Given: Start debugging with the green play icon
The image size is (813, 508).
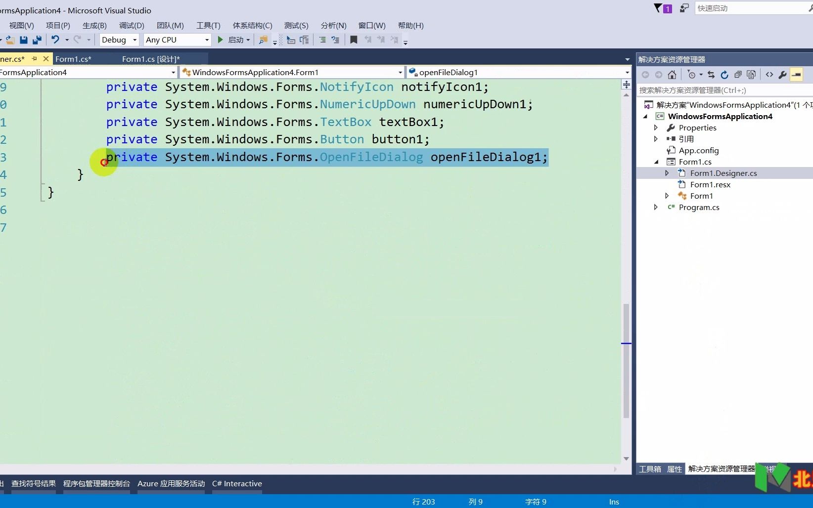Looking at the screenshot, I should (221, 40).
